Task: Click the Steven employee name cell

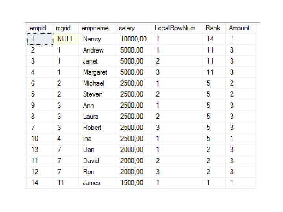Action: (93, 94)
